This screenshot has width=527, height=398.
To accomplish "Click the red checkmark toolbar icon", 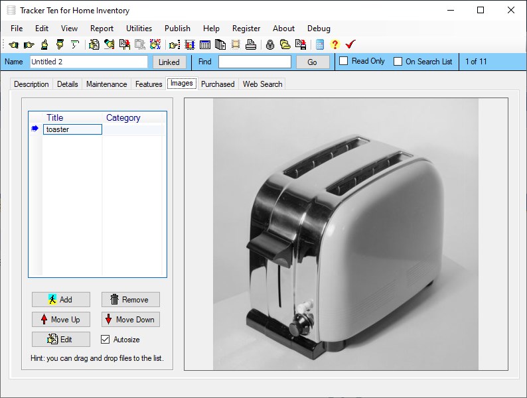I will (x=350, y=44).
